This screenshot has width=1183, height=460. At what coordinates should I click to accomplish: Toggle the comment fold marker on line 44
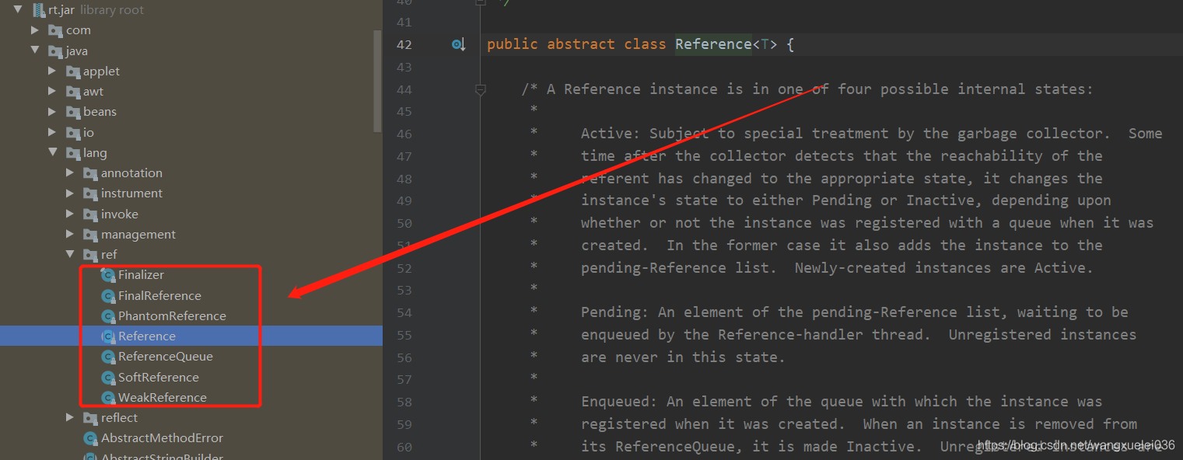click(x=481, y=90)
